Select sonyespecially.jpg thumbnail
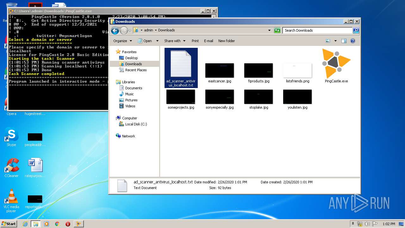Viewport: 405px width, 228px height. coord(220,97)
